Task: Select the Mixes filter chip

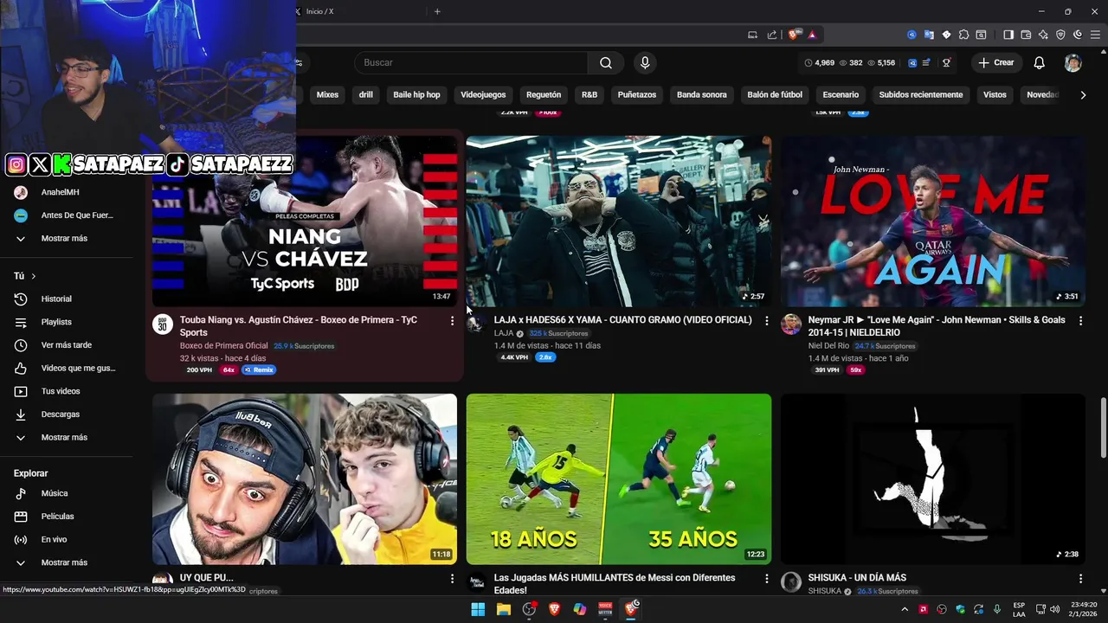Action: point(327,94)
